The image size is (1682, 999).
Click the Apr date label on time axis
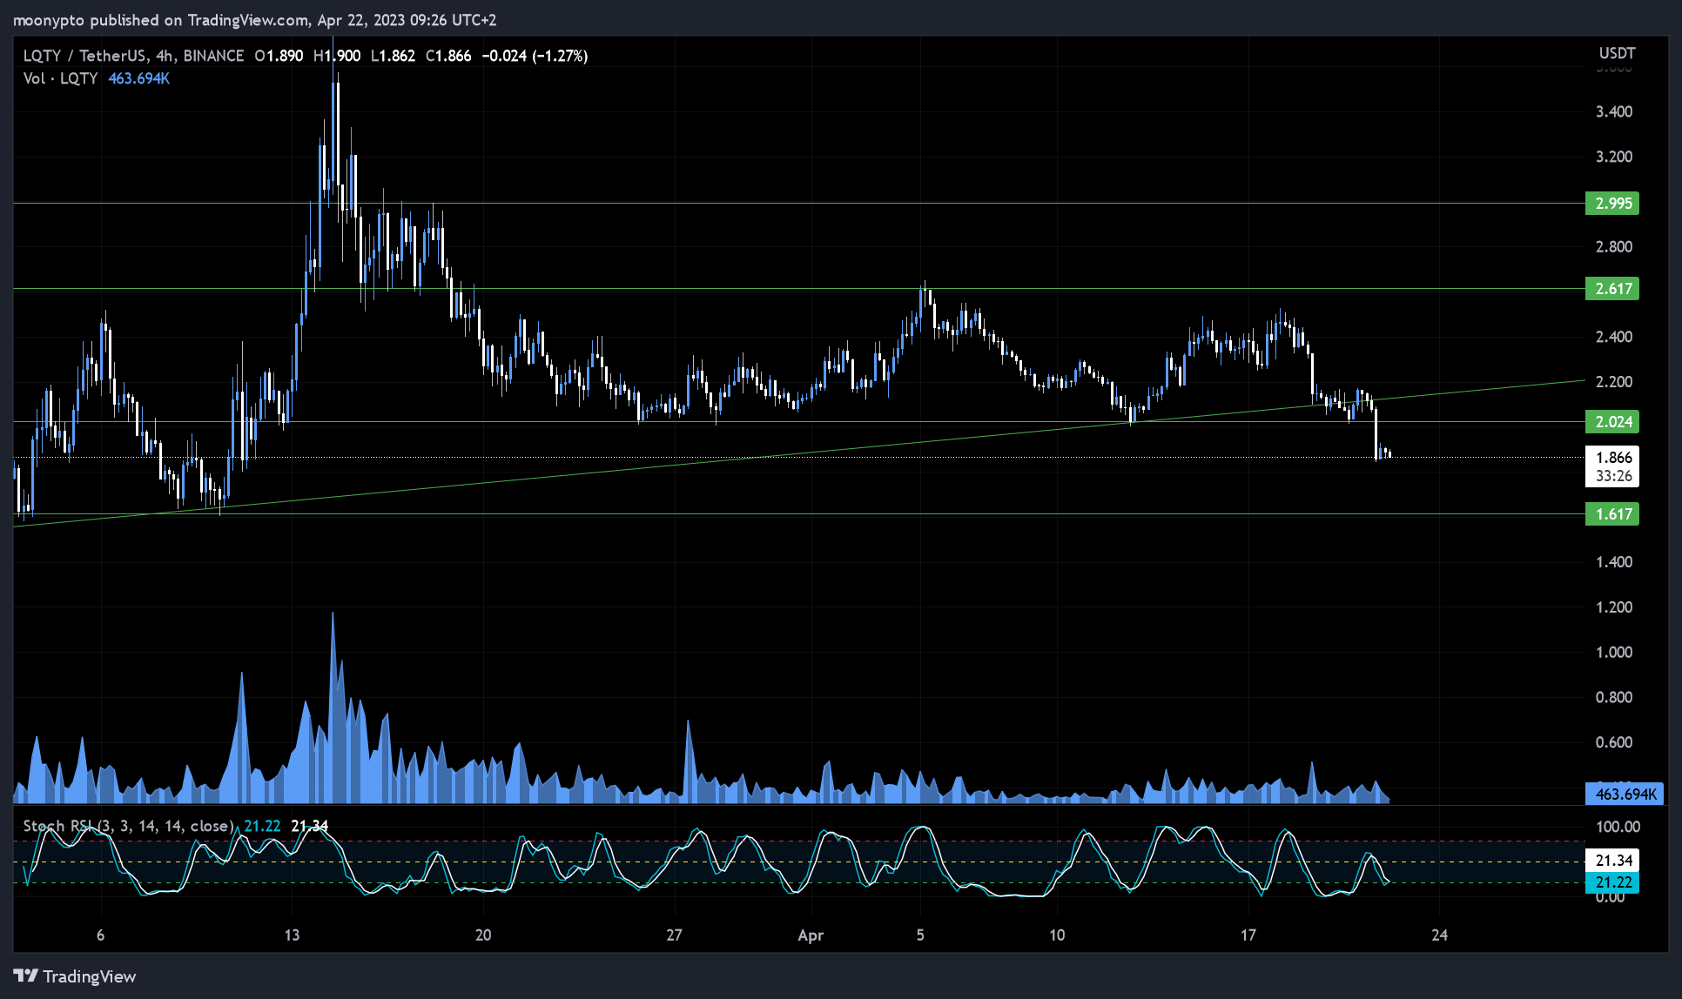point(811,935)
